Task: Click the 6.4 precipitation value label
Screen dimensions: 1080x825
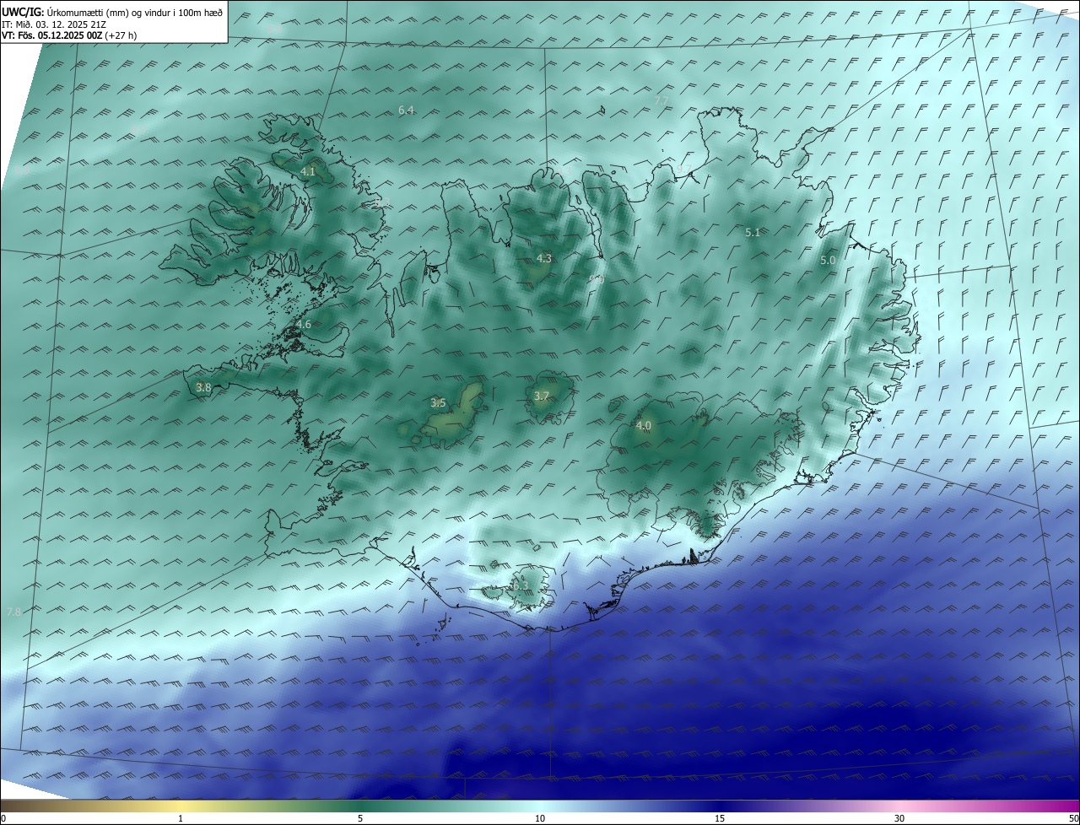Action: (406, 111)
